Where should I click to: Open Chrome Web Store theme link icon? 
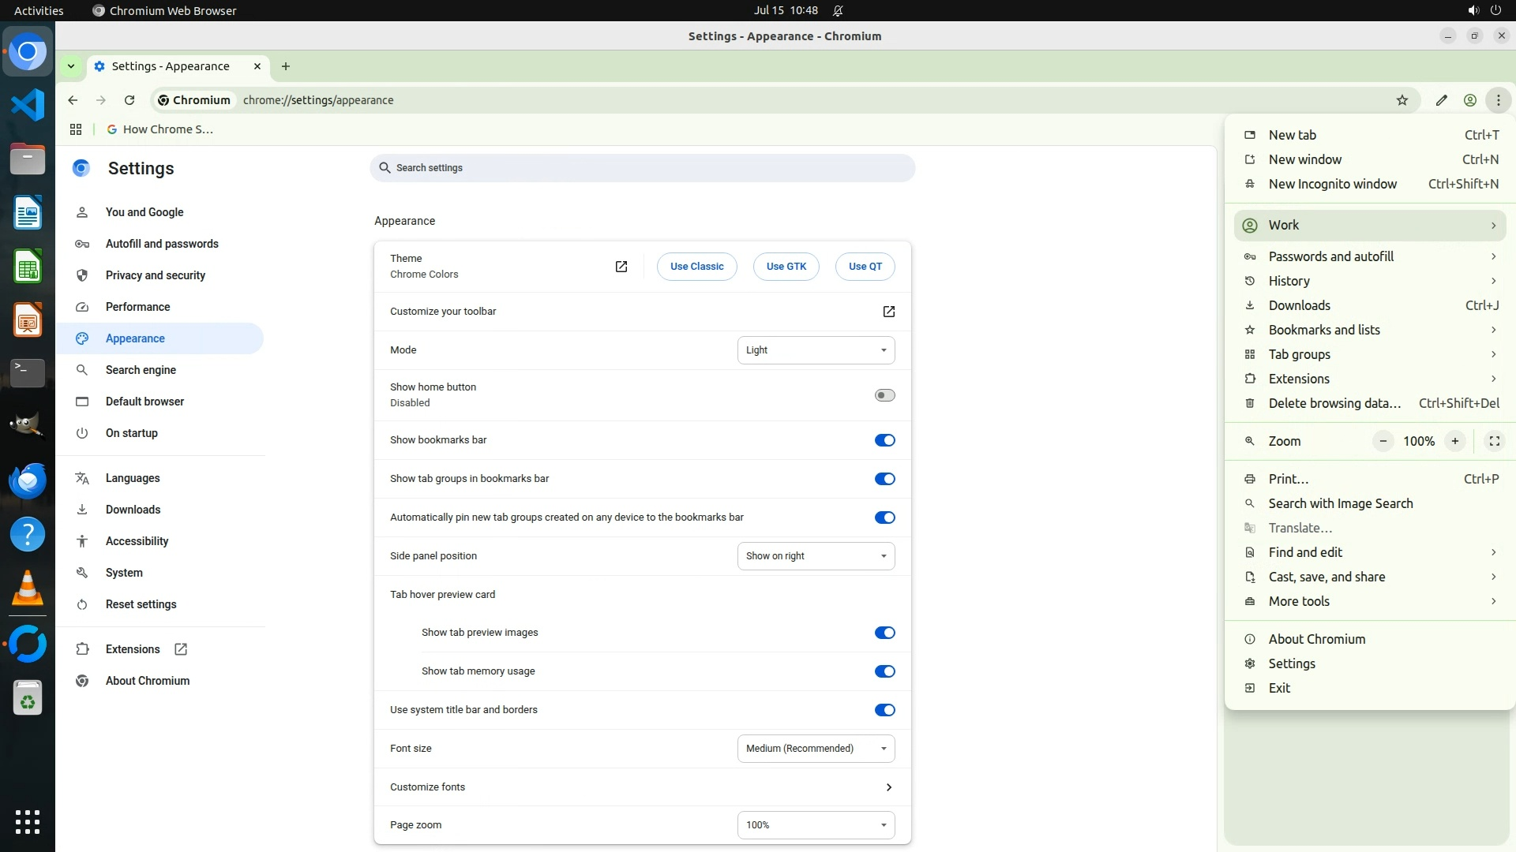click(621, 267)
